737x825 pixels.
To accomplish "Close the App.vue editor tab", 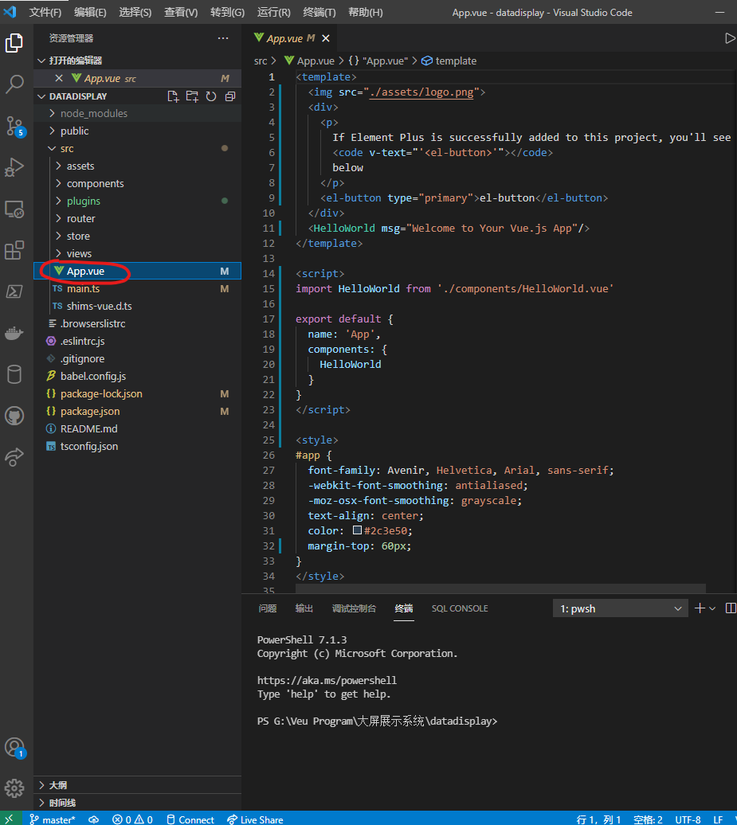I will click(326, 38).
